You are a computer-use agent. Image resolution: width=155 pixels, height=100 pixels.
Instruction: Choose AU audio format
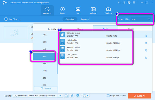coord(45,49)
